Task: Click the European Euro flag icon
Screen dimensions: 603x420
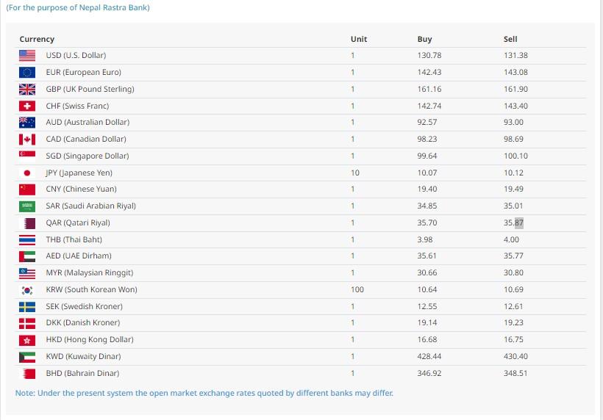Action: (27, 73)
